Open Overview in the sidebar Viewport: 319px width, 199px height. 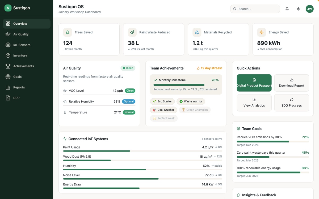[x=27, y=24]
